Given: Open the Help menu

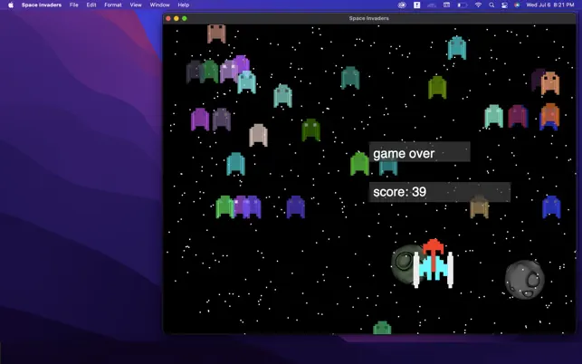Looking at the screenshot, I should [x=184, y=5].
